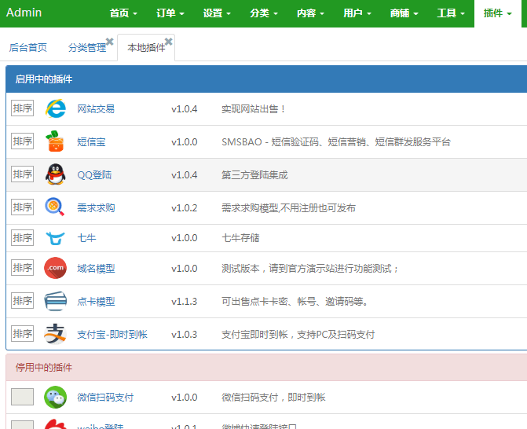Expand the 商铺 menu
The width and height of the screenshot is (527, 429).
[404, 13]
